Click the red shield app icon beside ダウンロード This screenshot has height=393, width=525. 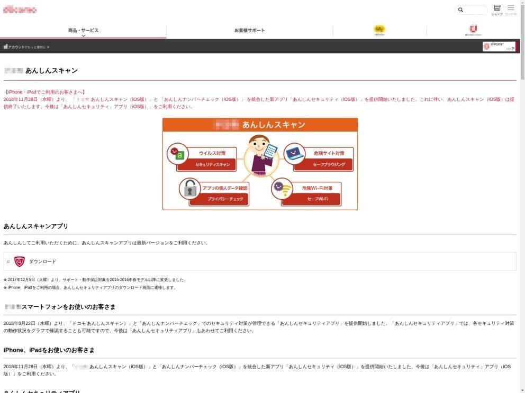[20, 261]
